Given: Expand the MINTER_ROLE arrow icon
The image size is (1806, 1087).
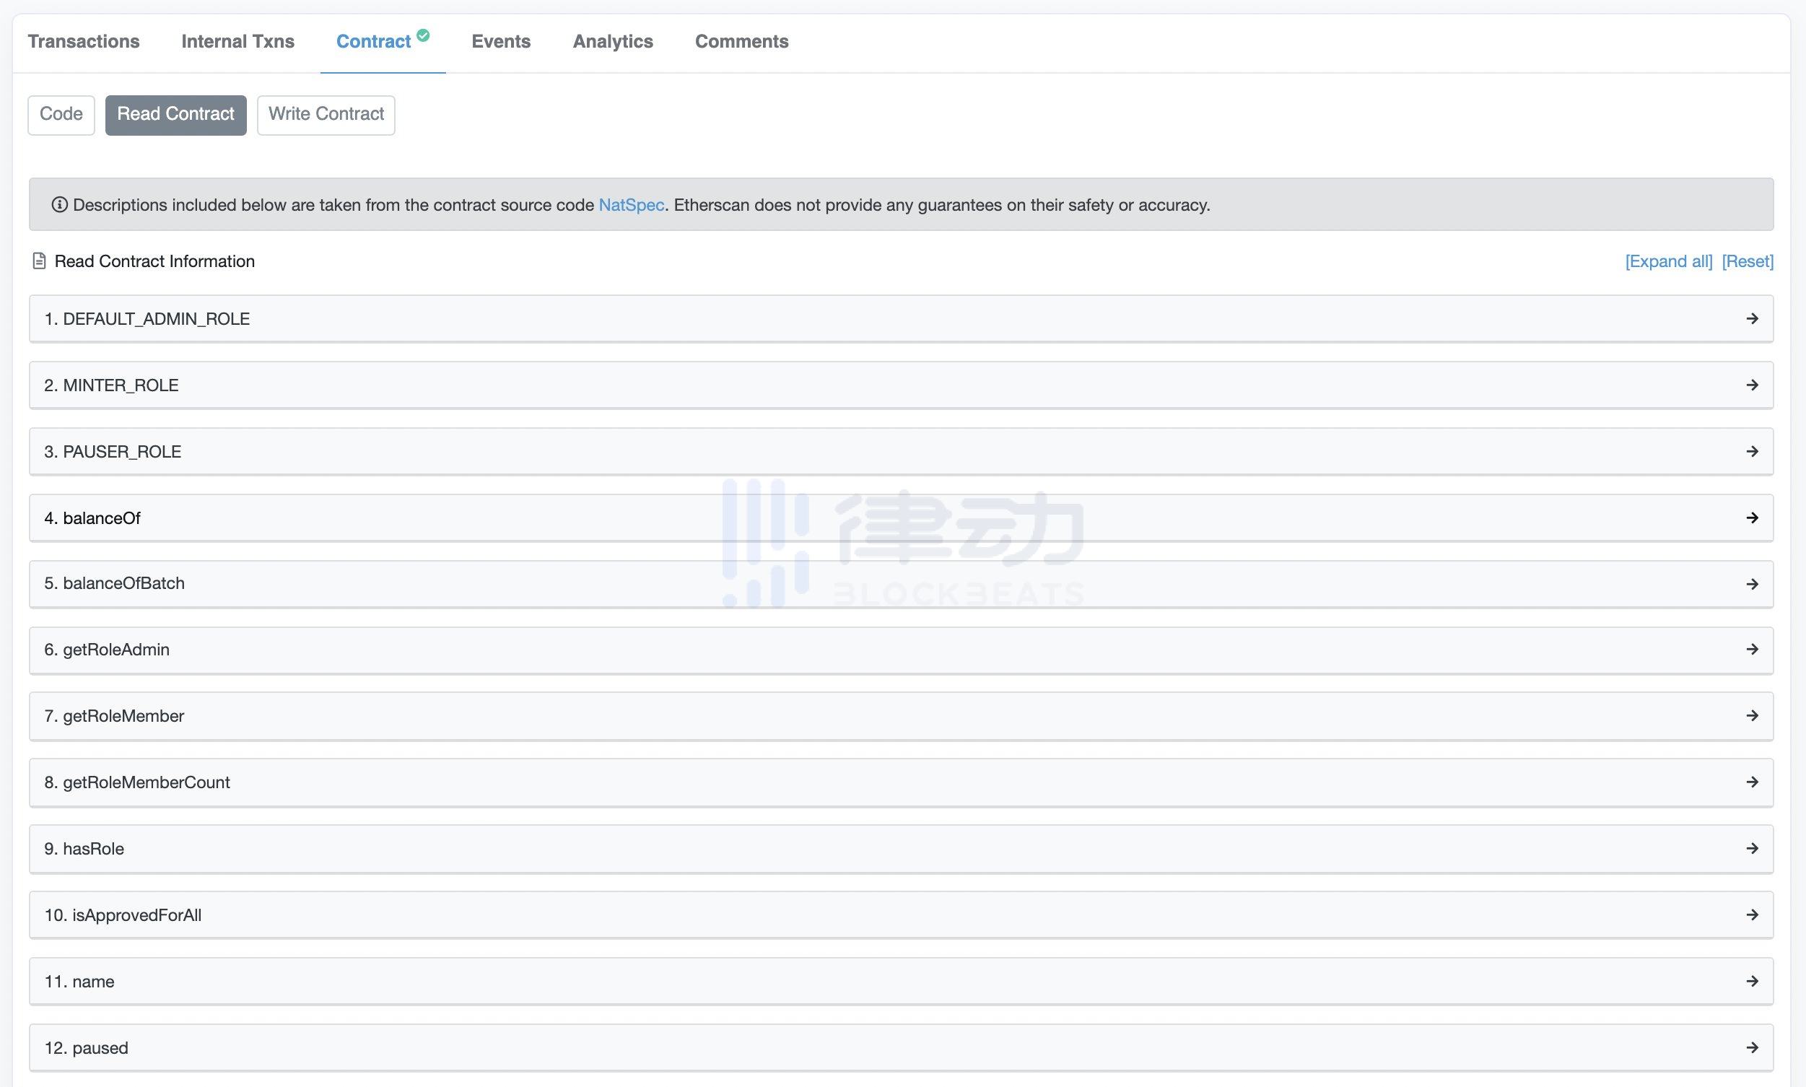Looking at the screenshot, I should coord(1752,384).
